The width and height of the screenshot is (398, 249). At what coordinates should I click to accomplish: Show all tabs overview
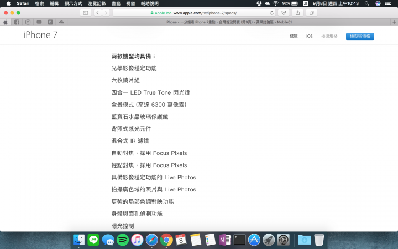click(311, 13)
